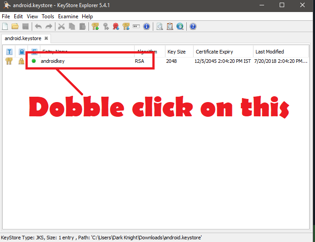The image size is (315, 242).
Task: Open the Tools menu
Action: point(48,16)
